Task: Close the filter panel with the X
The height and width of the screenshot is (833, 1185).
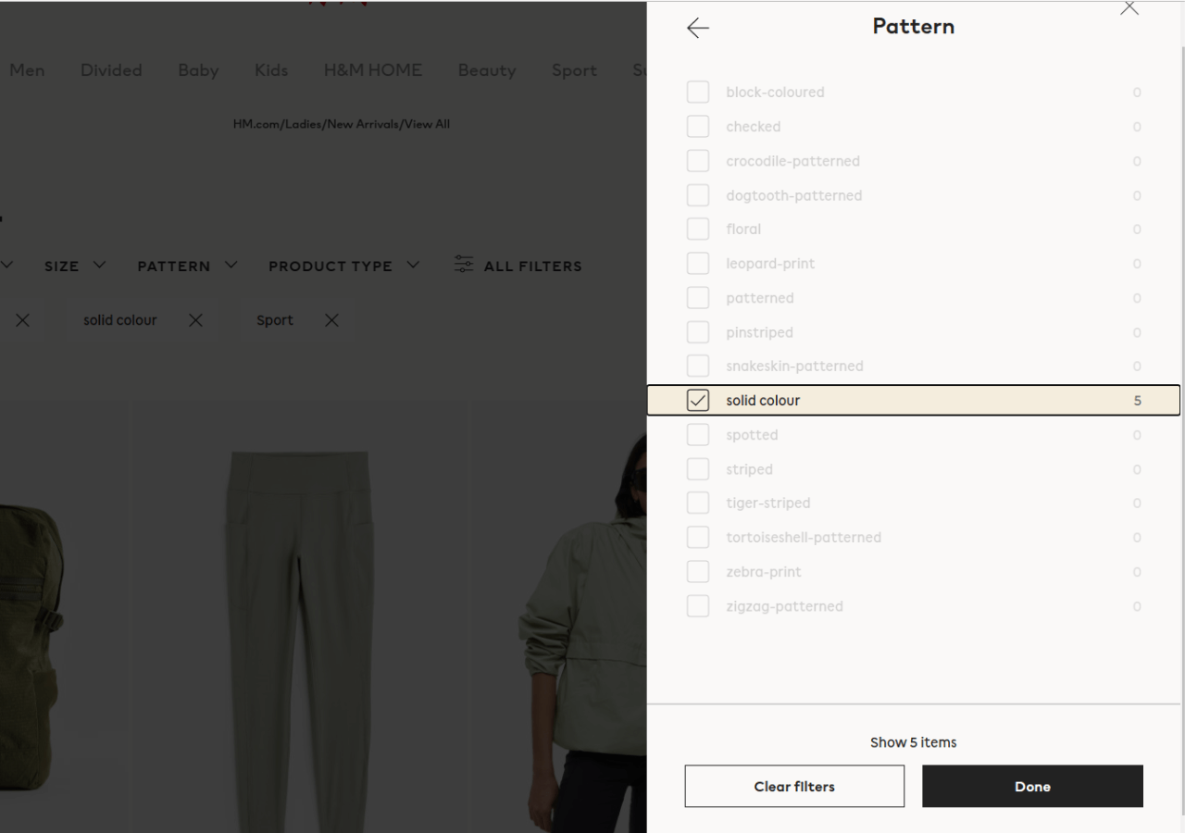Action: 1129,7
